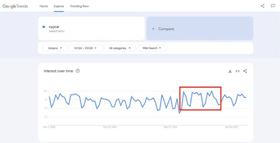This screenshot has height=143, width=280.
Task: Download the Interest over time CSV
Action: click(230, 71)
